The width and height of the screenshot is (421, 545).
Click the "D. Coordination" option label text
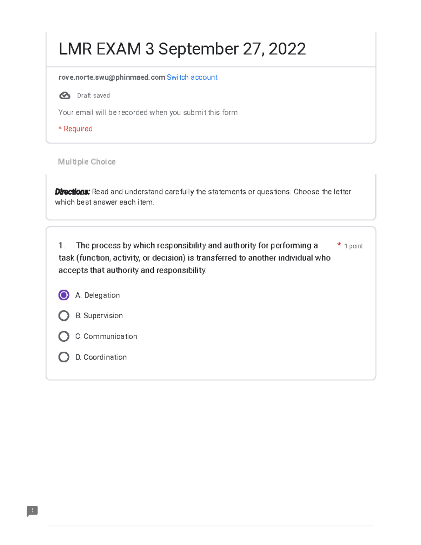(x=101, y=357)
